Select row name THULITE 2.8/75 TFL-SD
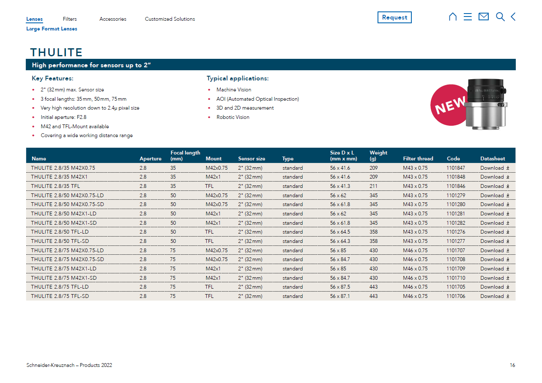542x383 pixels. point(60,296)
